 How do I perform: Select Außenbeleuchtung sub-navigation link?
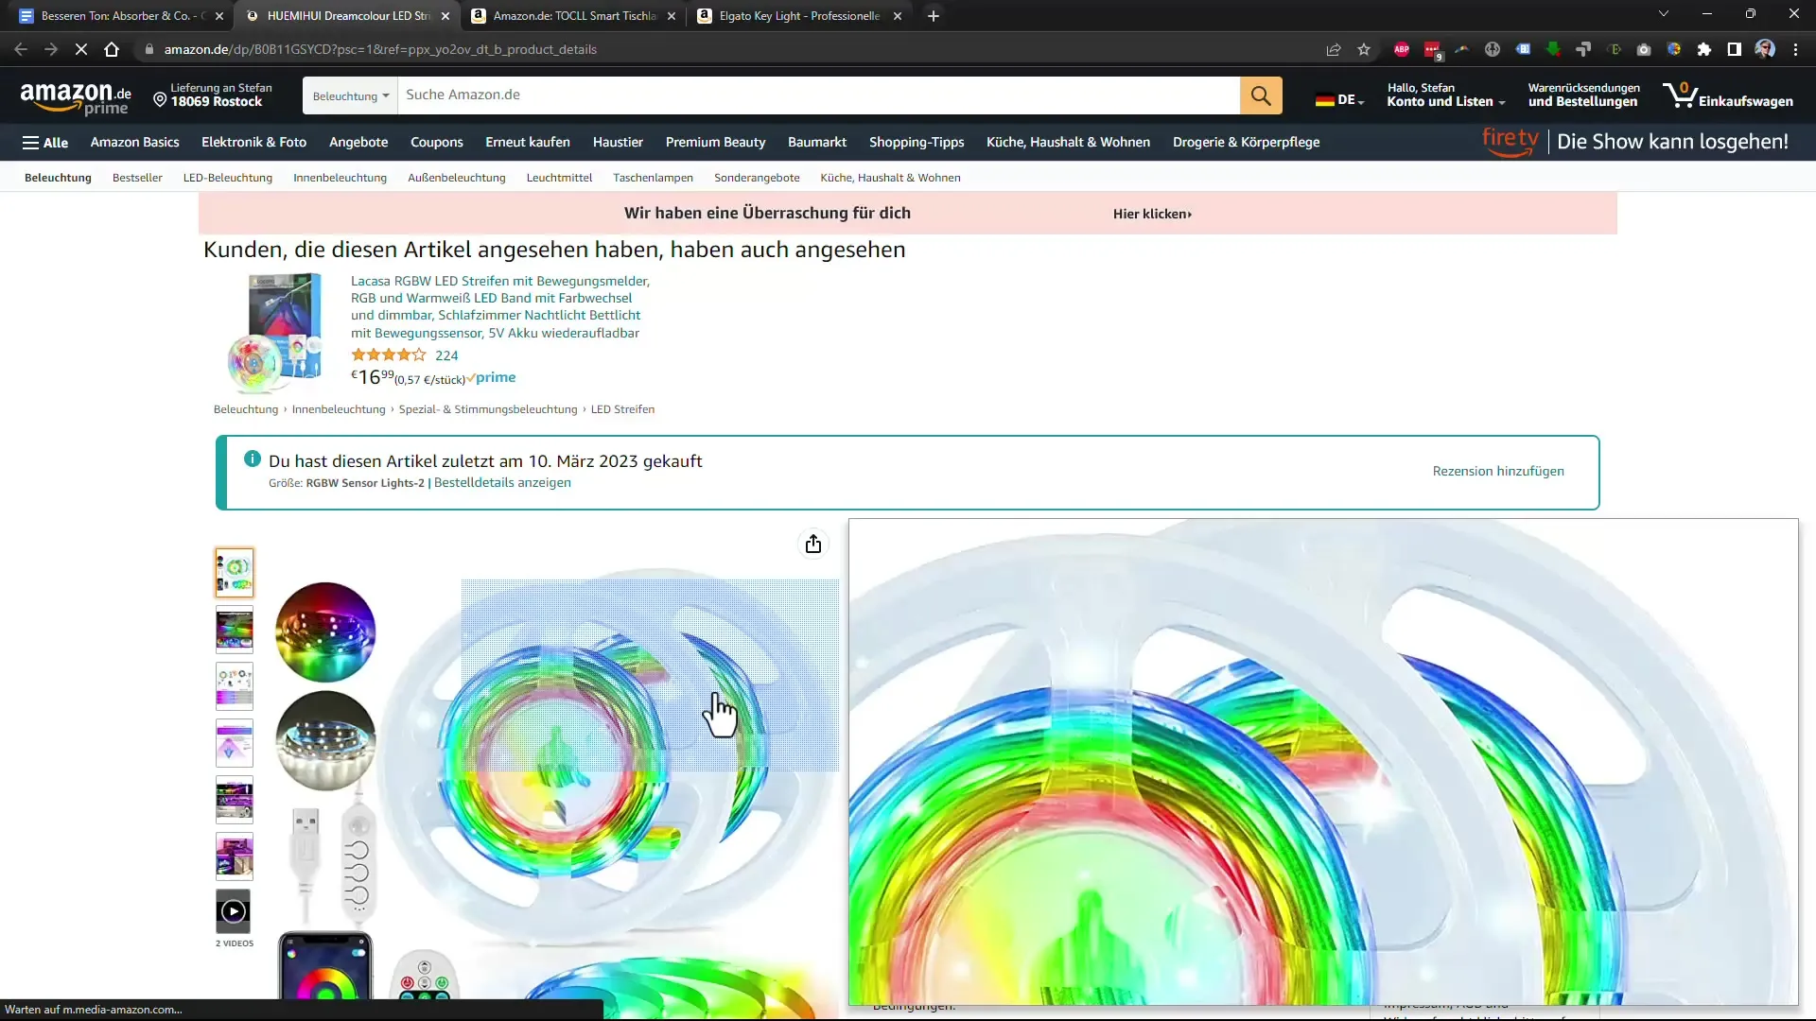click(x=457, y=178)
